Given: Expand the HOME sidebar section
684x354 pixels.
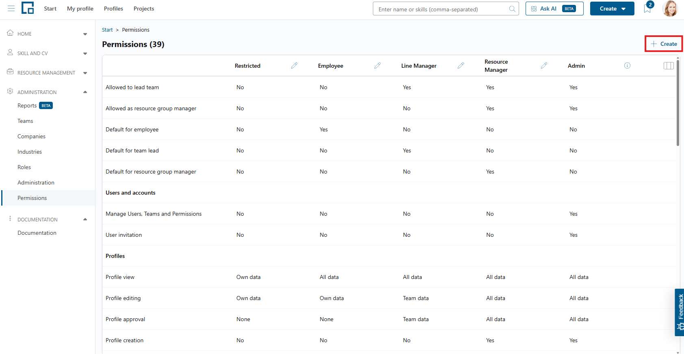Looking at the screenshot, I should coord(85,34).
